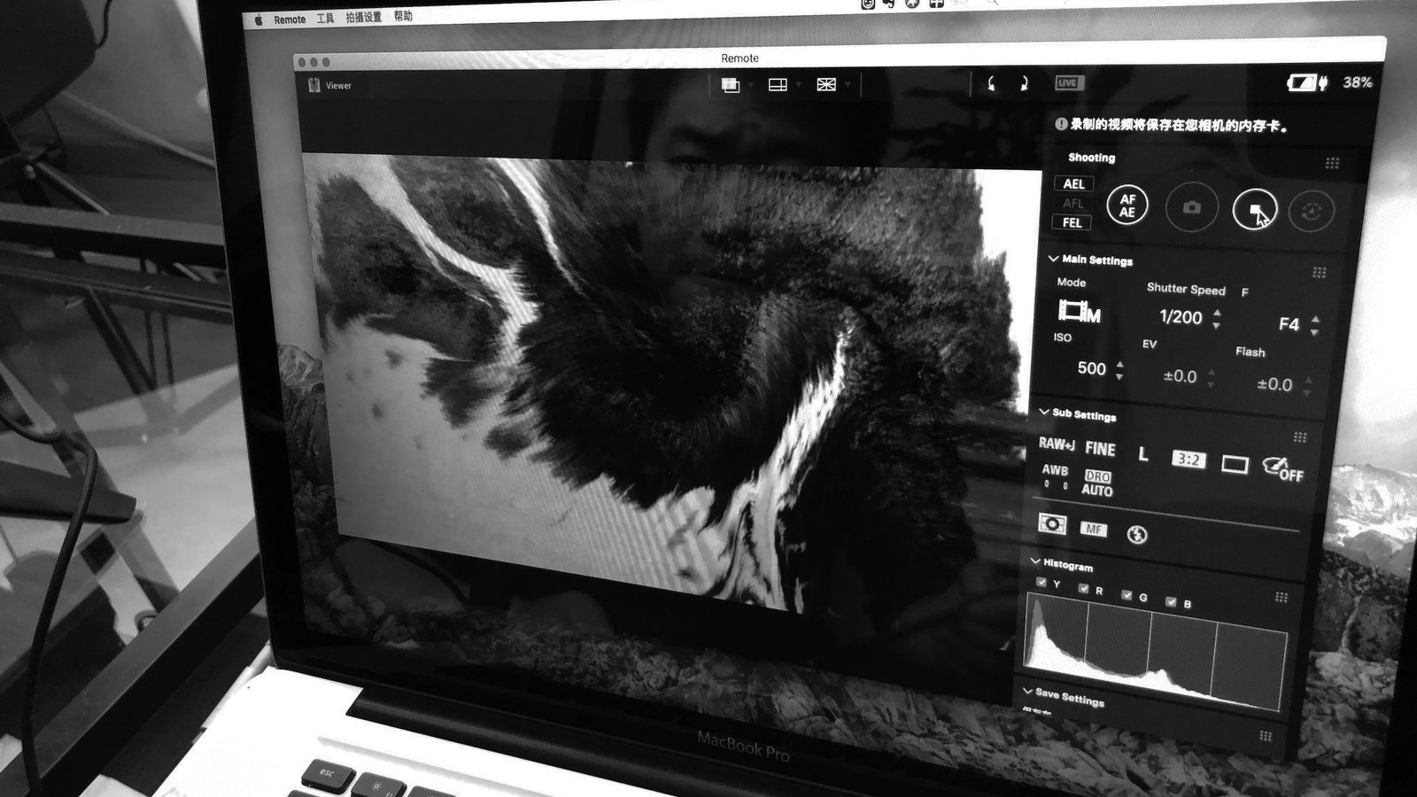Click the metering mode icon
Image resolution: width=1417 pixels, height=797 pixels.
[x=1052, y=524]
